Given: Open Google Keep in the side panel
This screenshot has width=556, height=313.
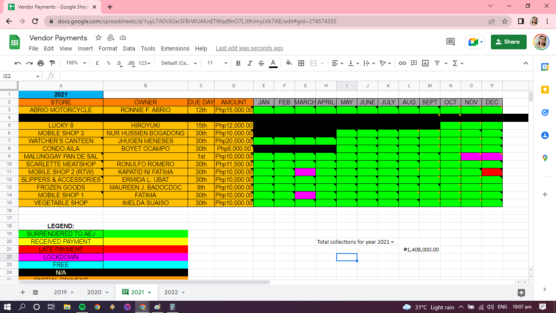Looking at the screenshot, I should (545, 90).
